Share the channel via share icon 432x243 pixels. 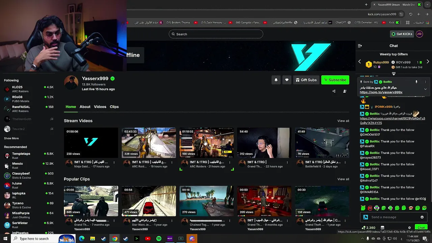[x=334, y=91]
